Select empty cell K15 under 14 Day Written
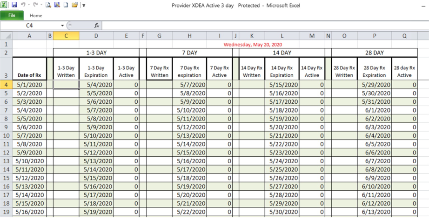 [252, 178]
